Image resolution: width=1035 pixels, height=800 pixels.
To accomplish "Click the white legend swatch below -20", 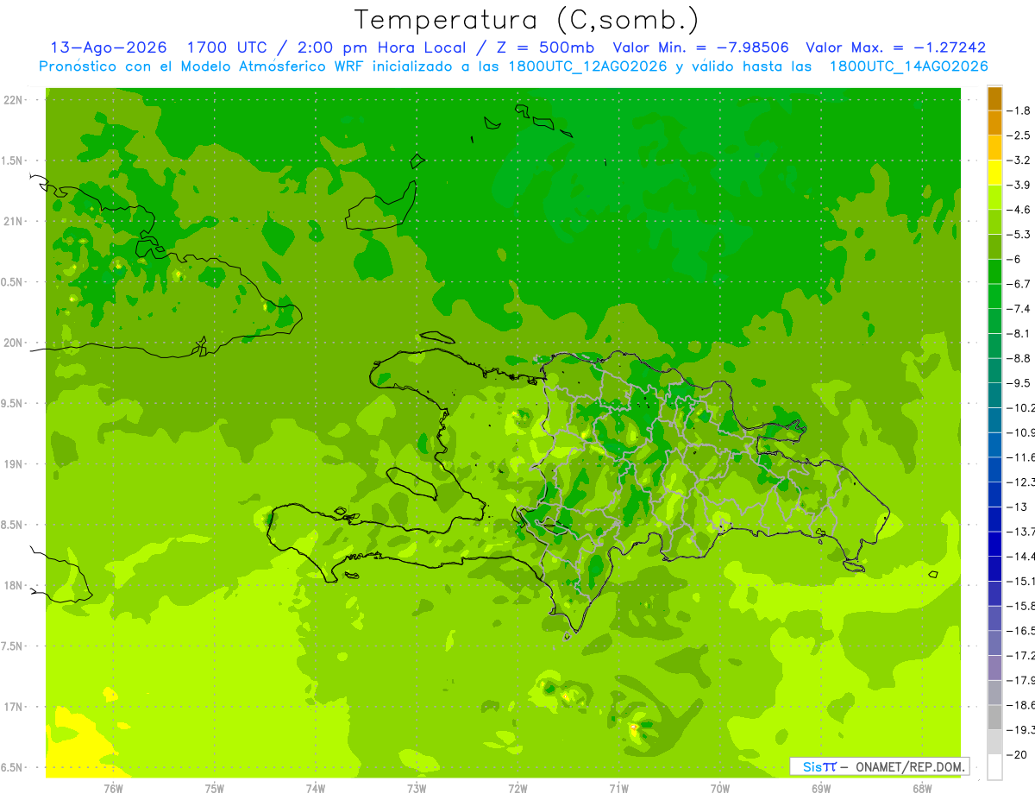I will coord(994,766).
